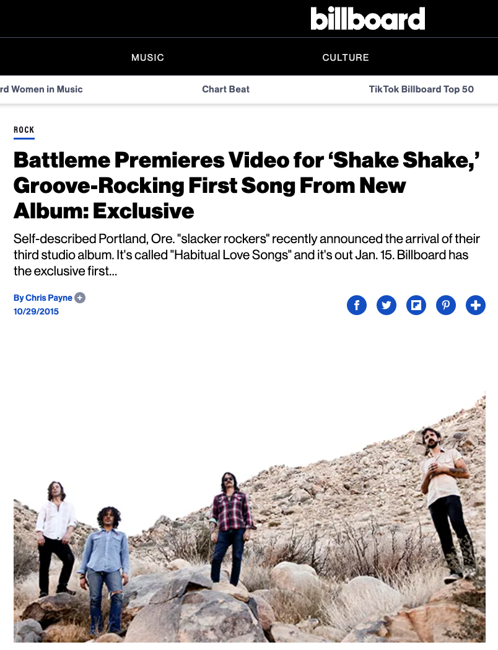
Task: Click the man standing on the hillside
Action: 447,504
